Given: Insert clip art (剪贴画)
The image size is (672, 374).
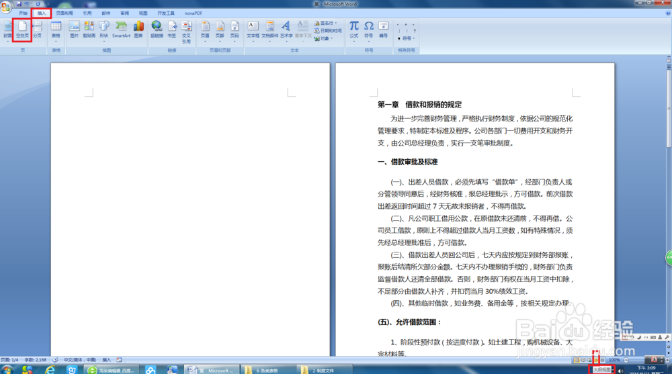Looking at the screenshot, I should [89, 30].
